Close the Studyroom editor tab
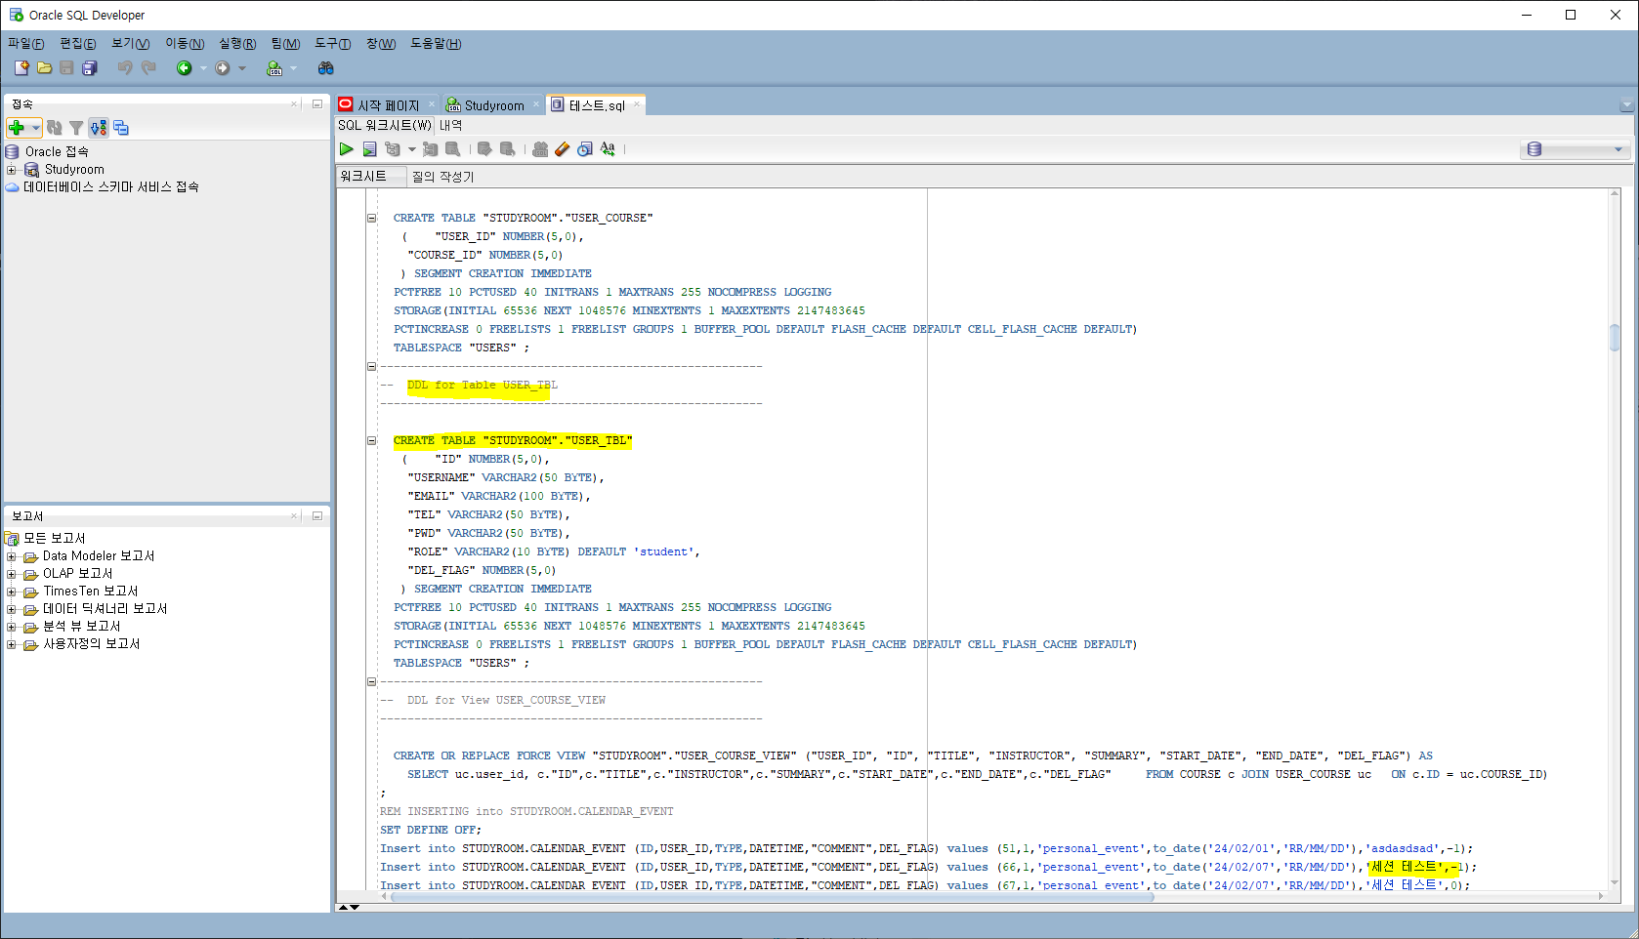 pos(536,104)
